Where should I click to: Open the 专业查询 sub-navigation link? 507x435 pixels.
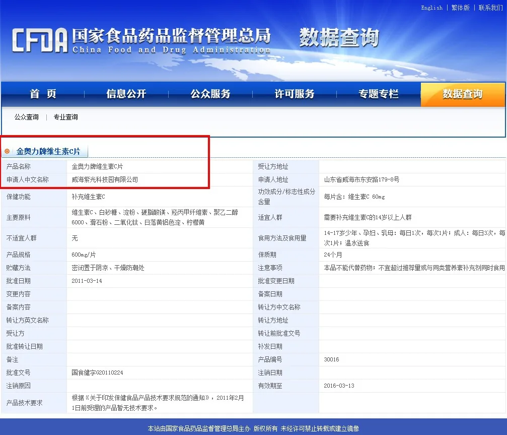tap(65, 117)
